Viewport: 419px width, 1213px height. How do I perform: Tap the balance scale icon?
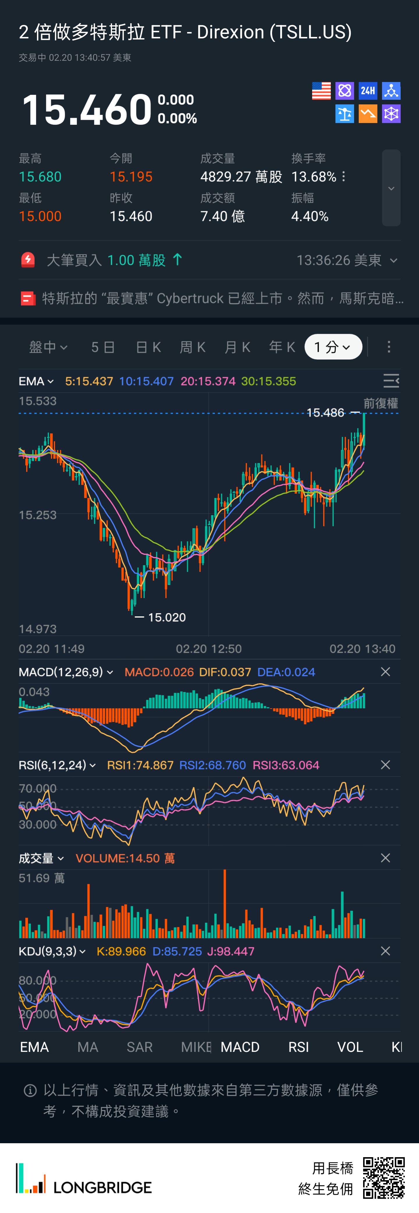[345, 114]
